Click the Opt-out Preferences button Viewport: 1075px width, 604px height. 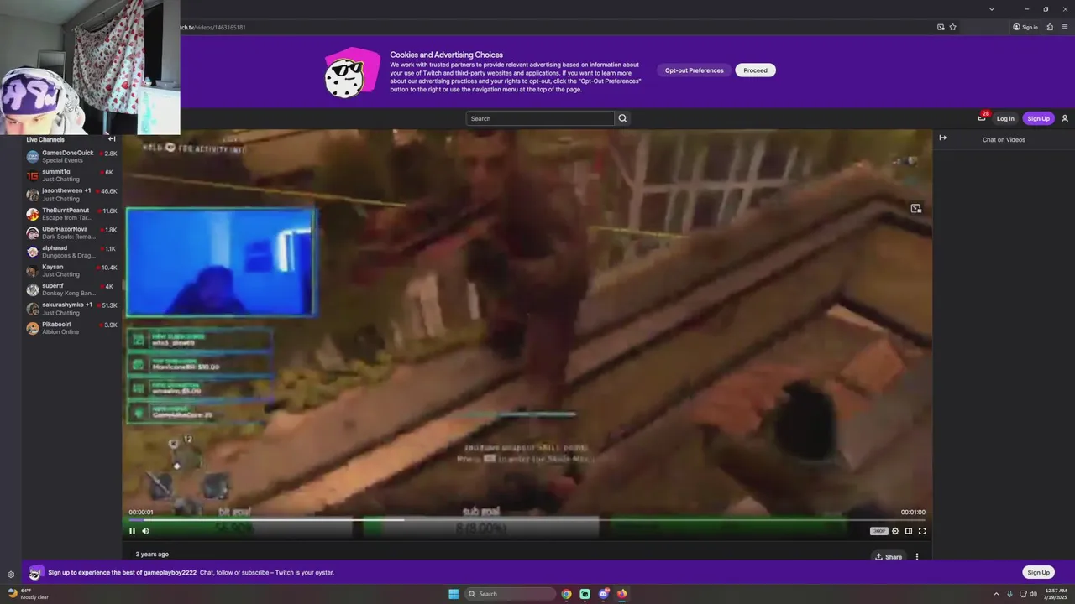(x=694, y=70)
